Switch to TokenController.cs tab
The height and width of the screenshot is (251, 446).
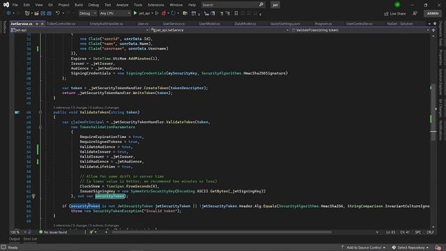[x=61, y=24]
